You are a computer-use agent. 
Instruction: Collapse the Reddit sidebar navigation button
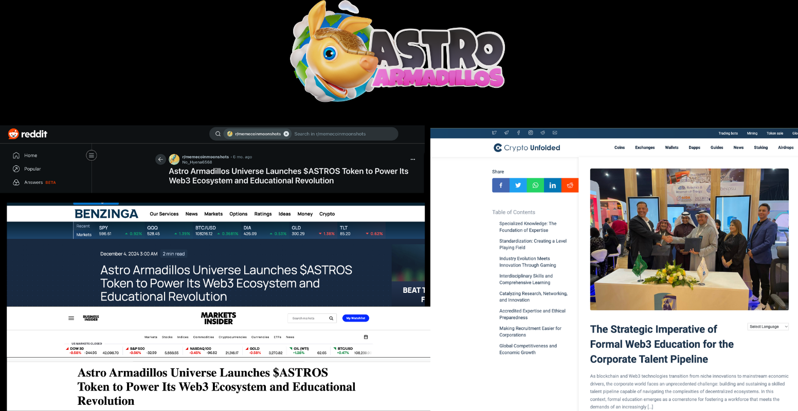92,155
